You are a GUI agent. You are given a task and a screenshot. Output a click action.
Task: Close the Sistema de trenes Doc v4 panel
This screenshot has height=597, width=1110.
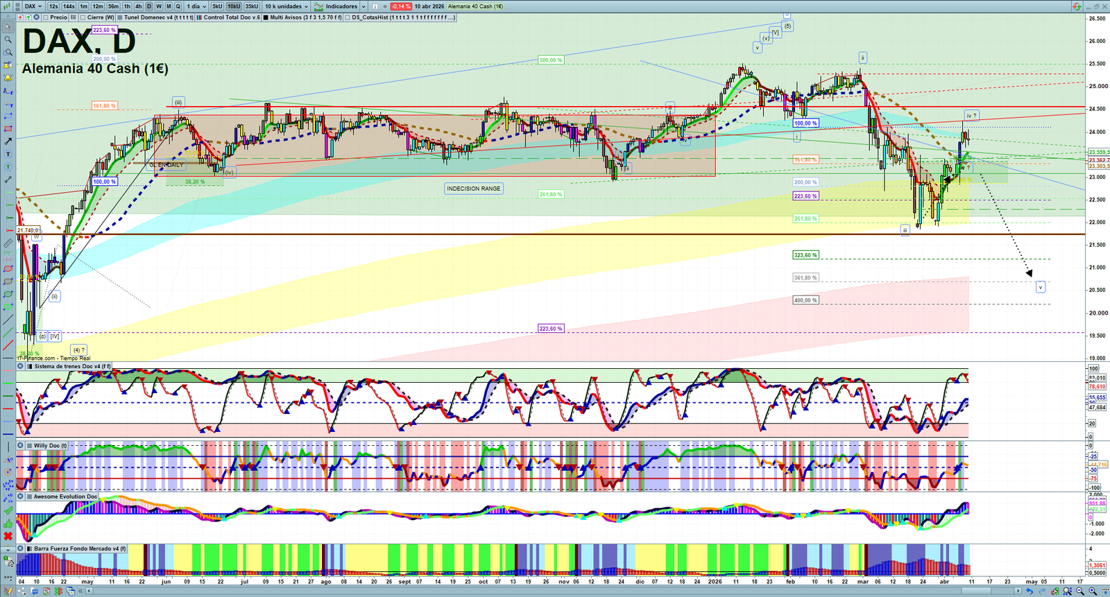click(20, 366)
